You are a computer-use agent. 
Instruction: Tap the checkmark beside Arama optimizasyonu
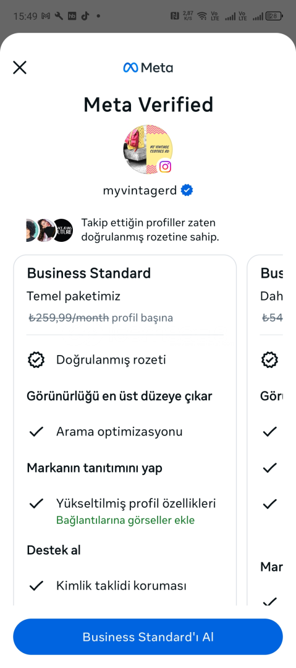(x=36, y=432)
